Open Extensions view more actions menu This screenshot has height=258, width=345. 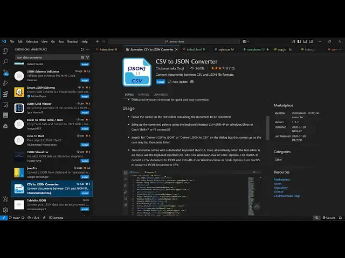pyautogui.click(x=87, y=49)
